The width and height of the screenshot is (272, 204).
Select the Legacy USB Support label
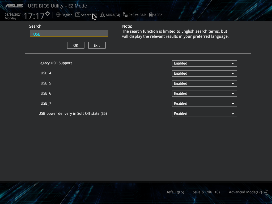click(55, 63)
